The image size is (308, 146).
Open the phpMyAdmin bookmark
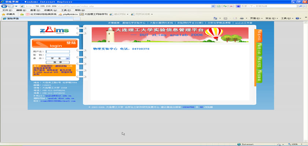[68, 14]
